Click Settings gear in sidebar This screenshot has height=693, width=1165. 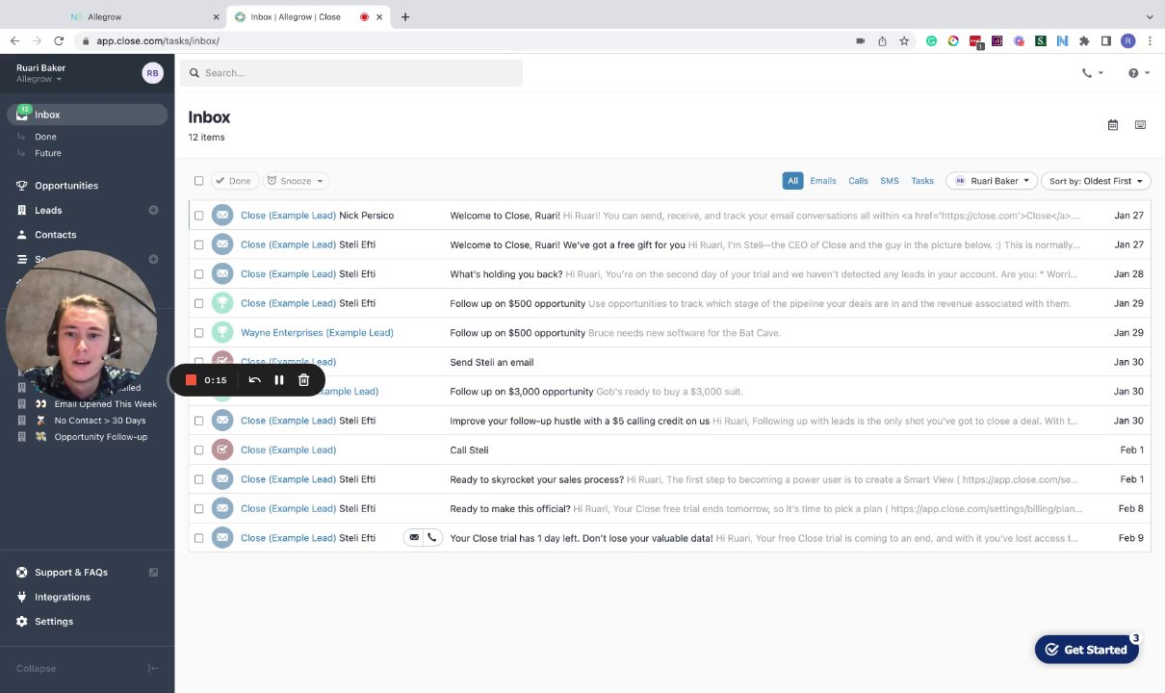point(22,622)
